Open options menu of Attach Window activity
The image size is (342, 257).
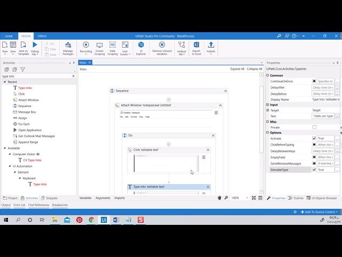tap(216, 113)
